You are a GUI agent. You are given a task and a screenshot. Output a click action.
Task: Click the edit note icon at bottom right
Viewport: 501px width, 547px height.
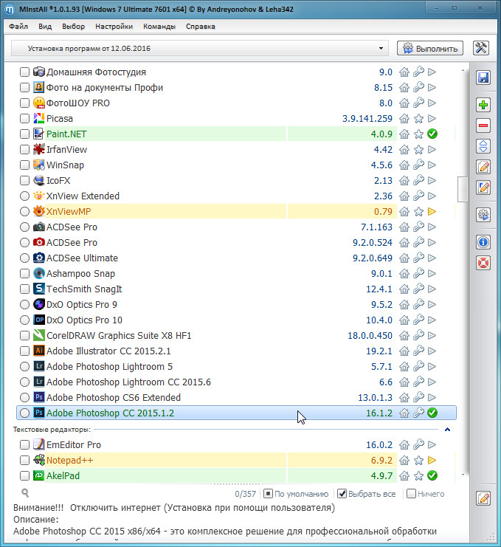click(x=483, y=498)
